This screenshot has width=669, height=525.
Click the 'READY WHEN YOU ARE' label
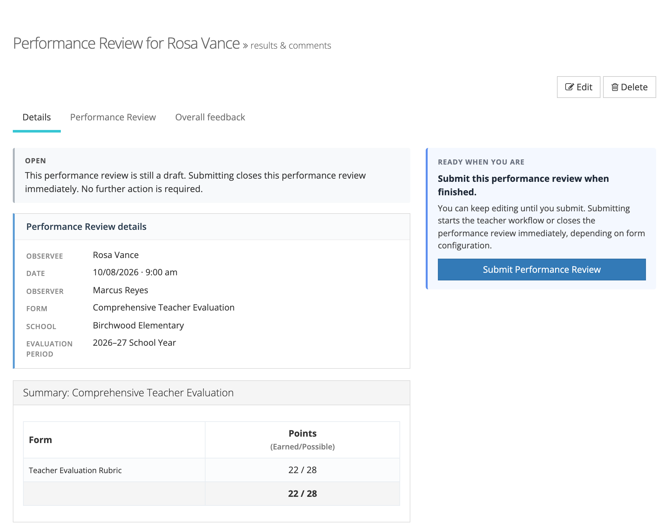point(481,162)
